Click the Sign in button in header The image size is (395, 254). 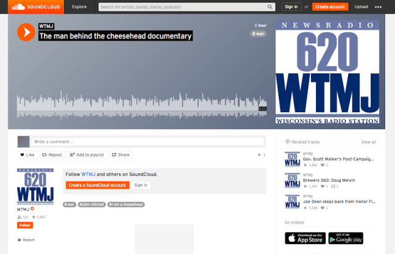tap(291, 7)
